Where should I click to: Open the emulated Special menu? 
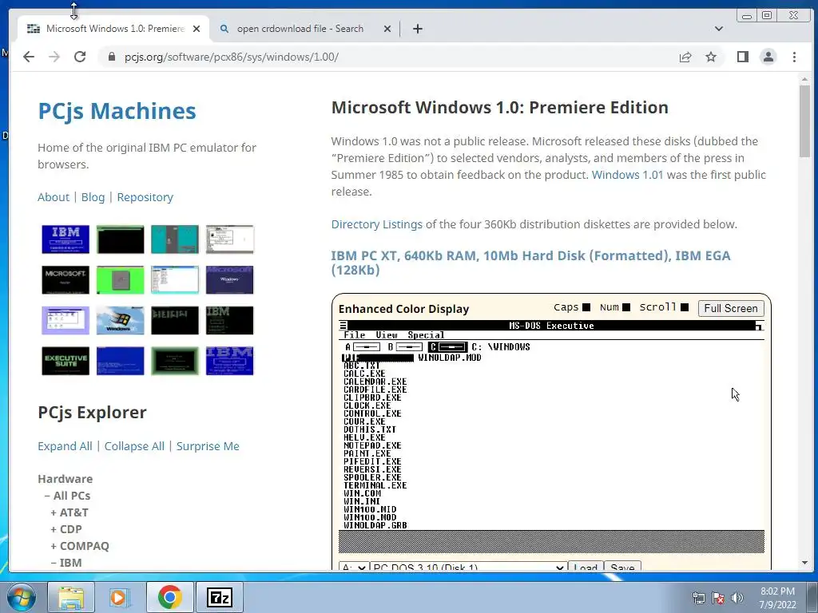tap(426, 335)
